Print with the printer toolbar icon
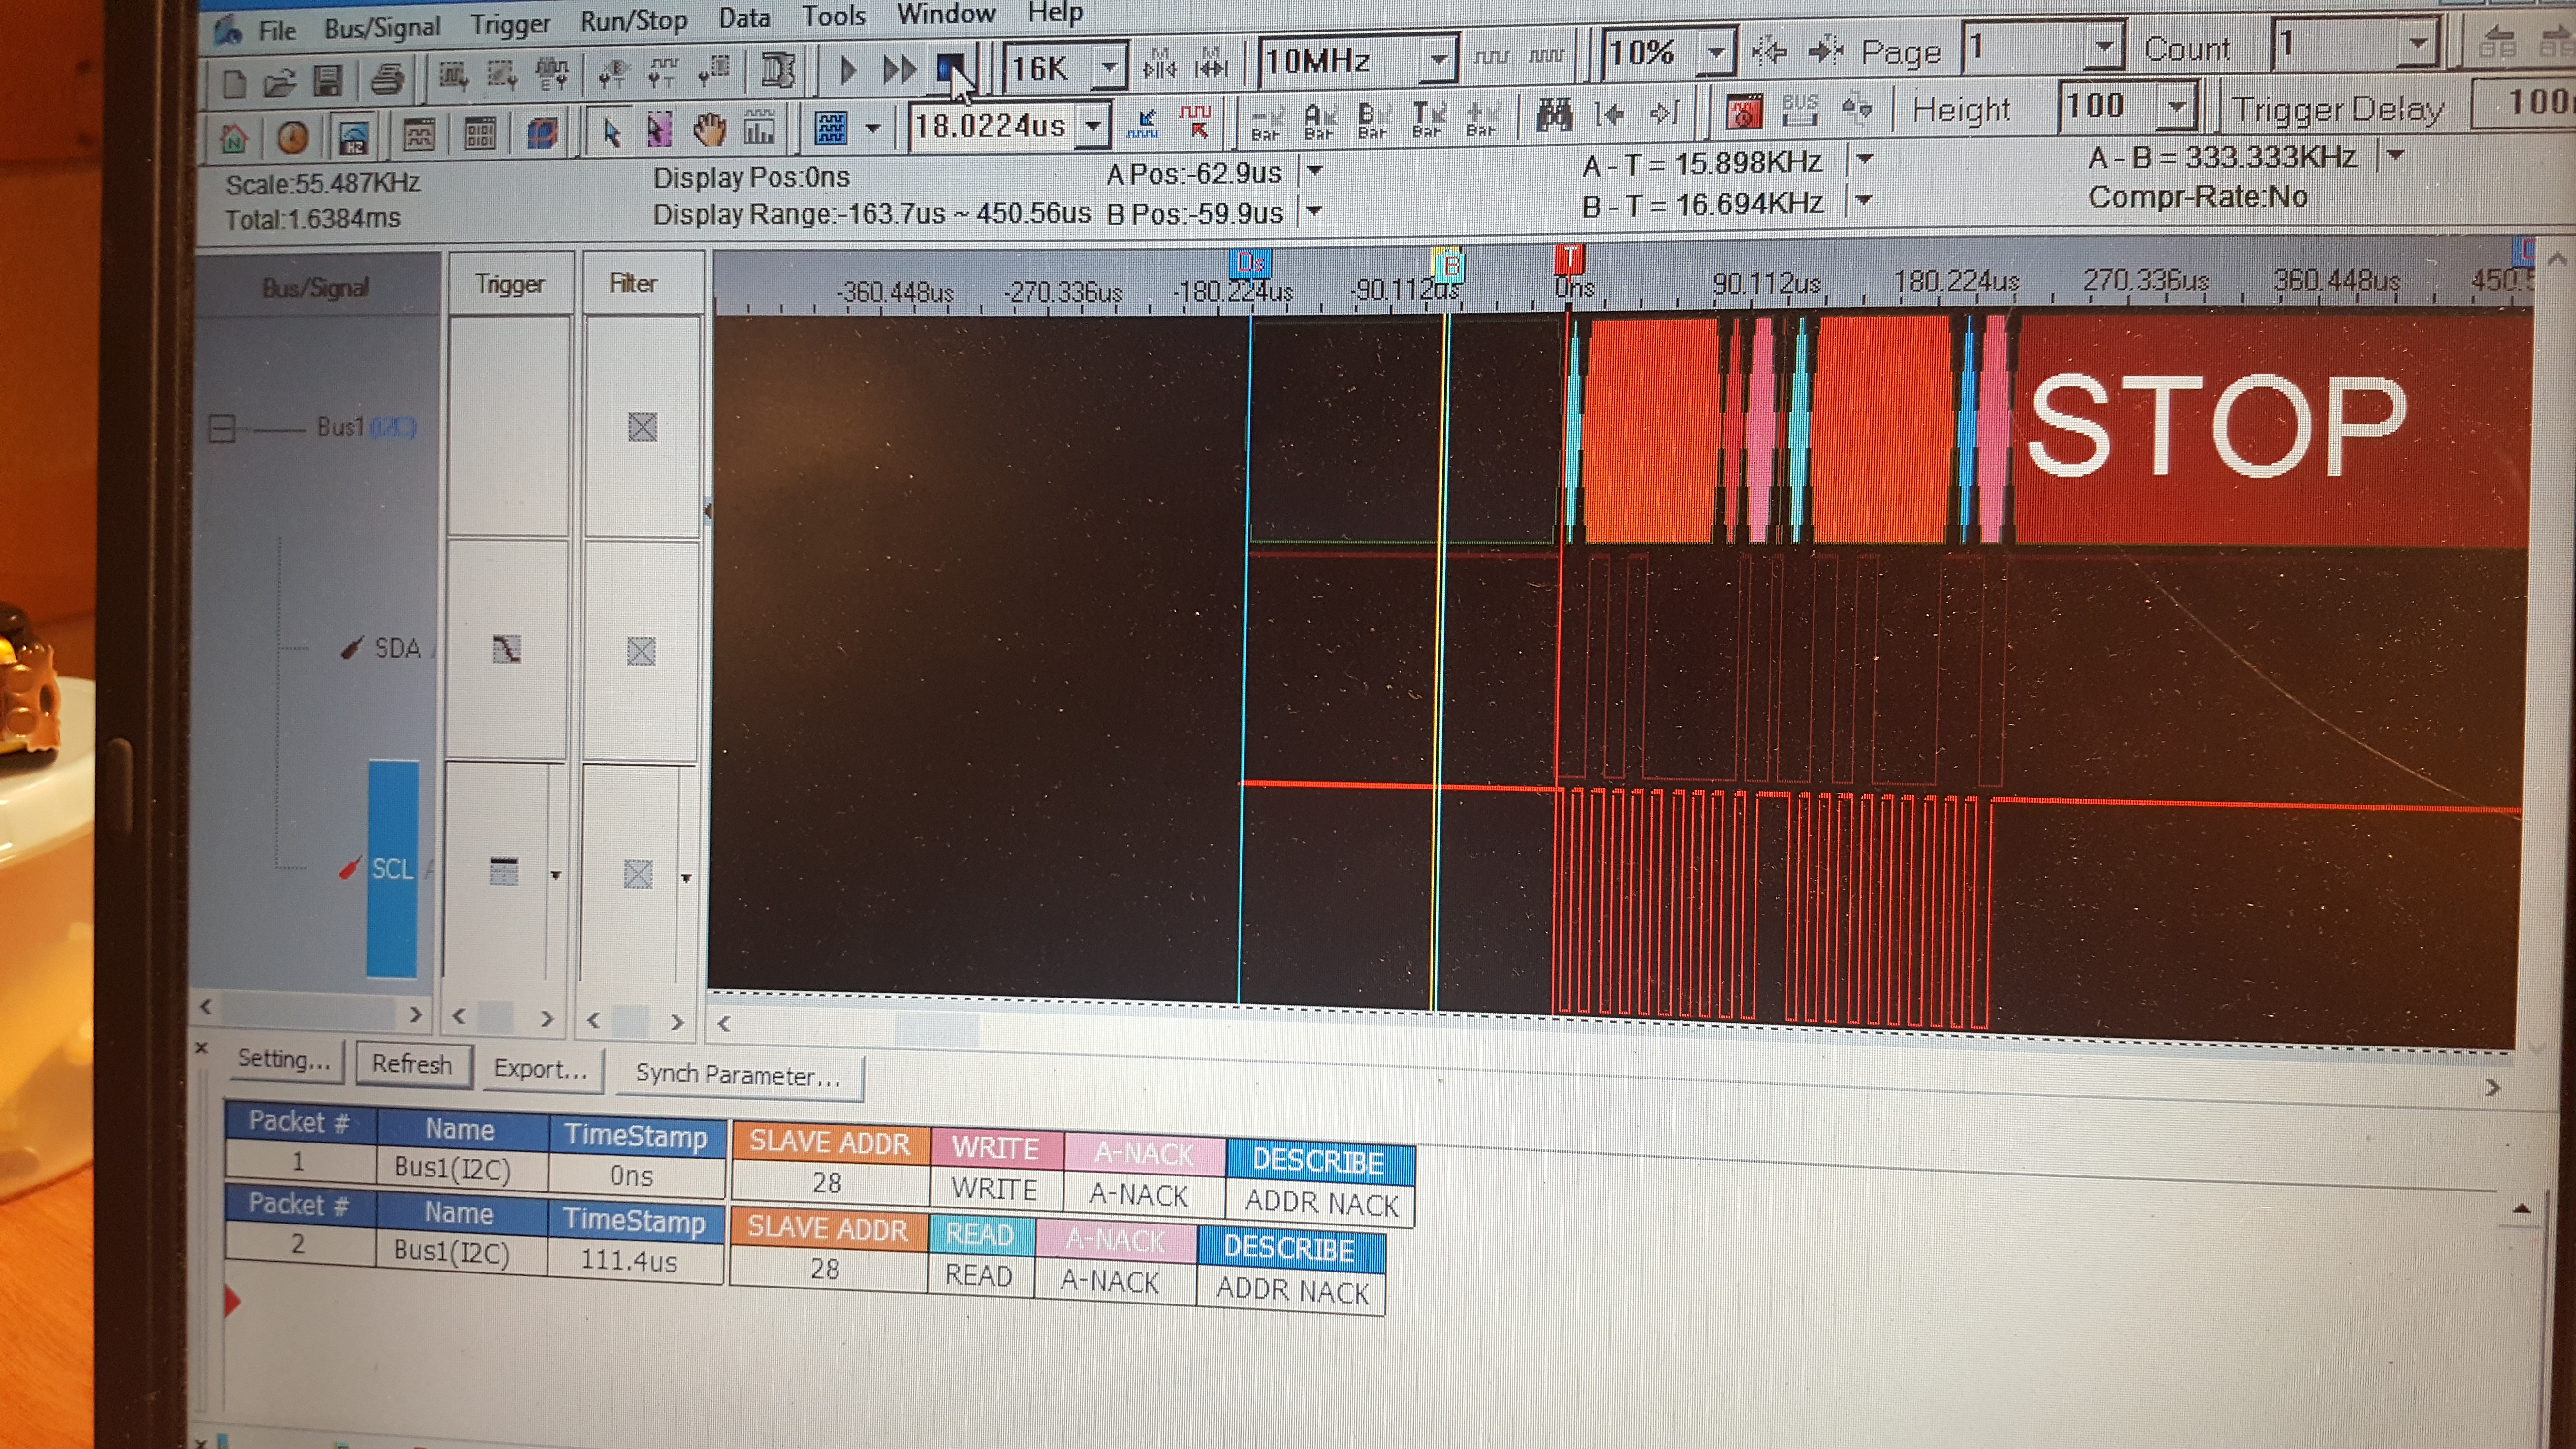Image resolution: width=2576 pixels, height=1449 pixels. pyautogui.click(x=388, y=78)
